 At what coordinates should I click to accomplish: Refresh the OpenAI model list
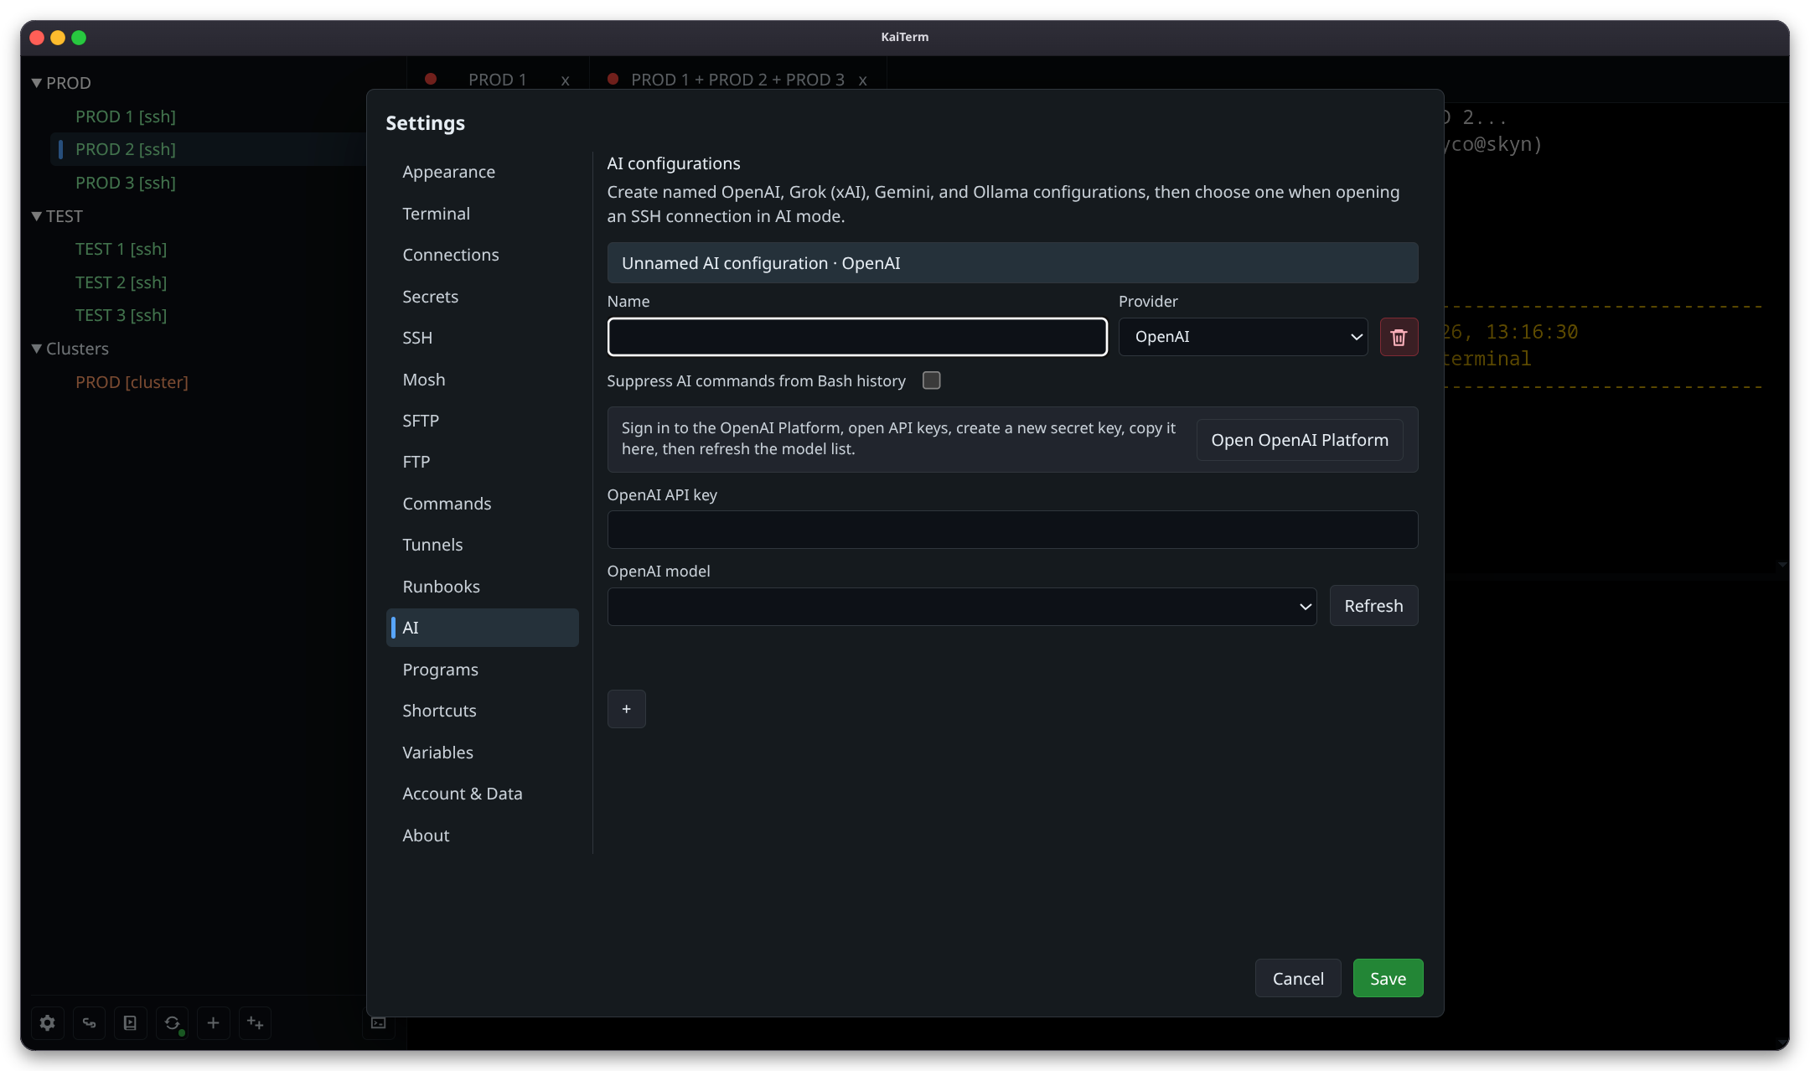tap(1373, 606)
